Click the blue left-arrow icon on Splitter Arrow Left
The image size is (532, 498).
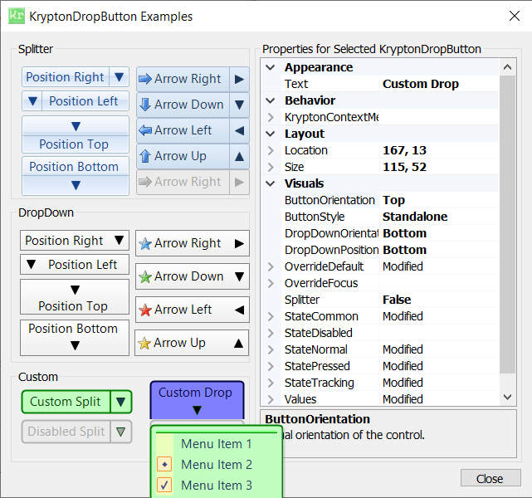[145, 130]
